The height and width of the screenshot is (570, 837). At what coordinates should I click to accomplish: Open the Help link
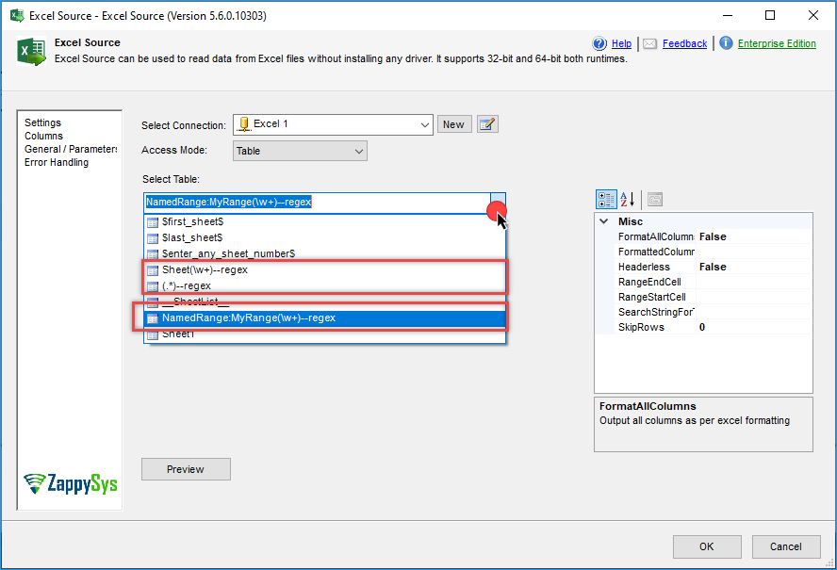tap(621, 43)
